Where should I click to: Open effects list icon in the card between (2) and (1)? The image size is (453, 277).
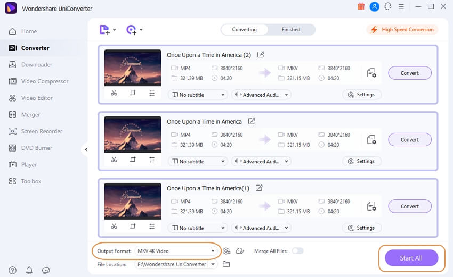(x=152, y=160)
